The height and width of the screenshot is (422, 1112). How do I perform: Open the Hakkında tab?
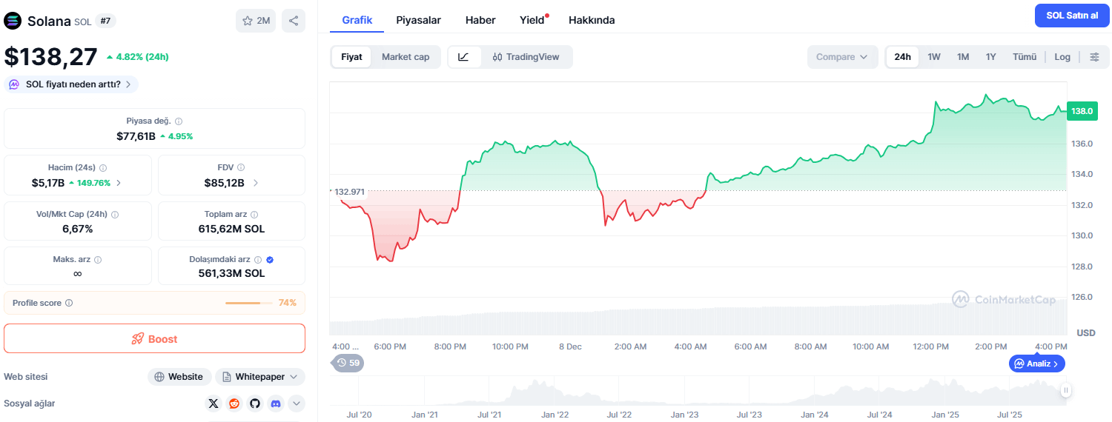pyautogui.click(x=592, y=20)
